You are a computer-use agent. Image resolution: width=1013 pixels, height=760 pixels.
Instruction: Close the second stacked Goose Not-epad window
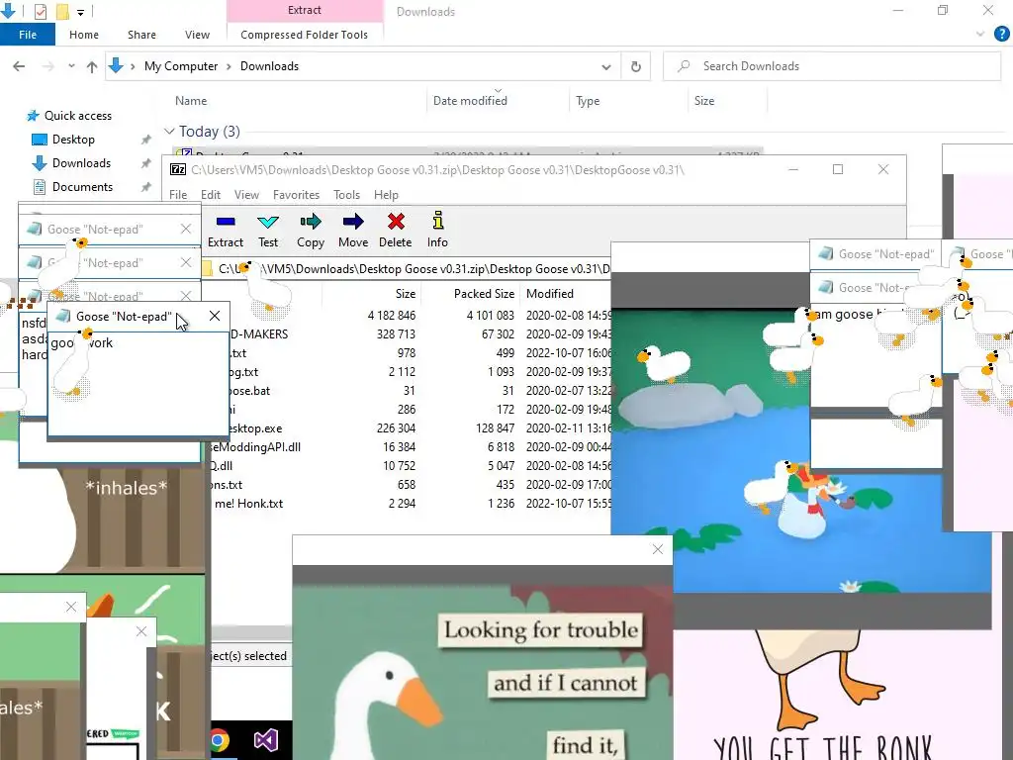tap(186, 262)
